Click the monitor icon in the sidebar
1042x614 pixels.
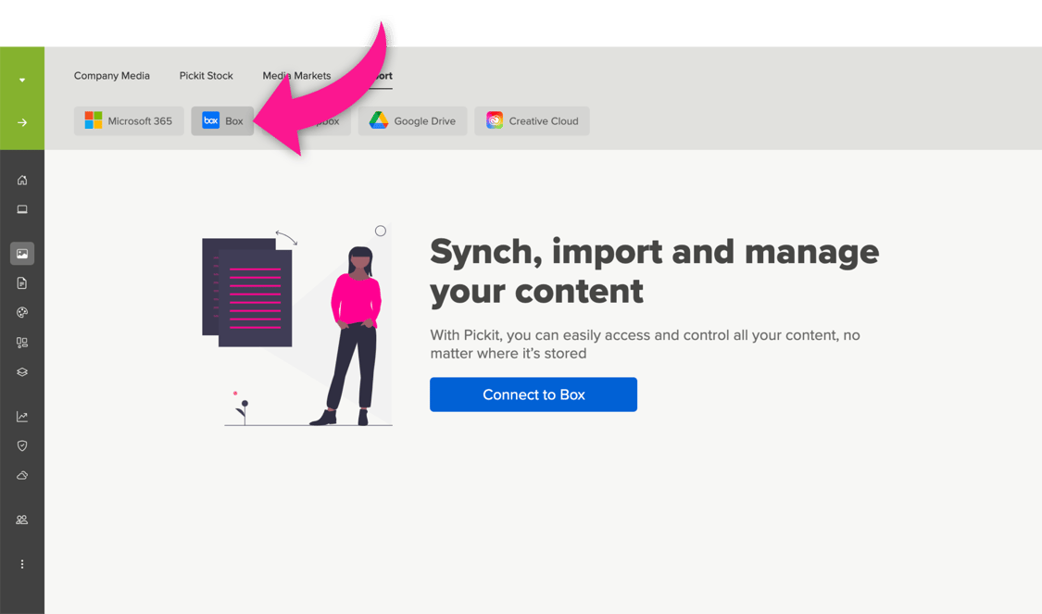22,208
